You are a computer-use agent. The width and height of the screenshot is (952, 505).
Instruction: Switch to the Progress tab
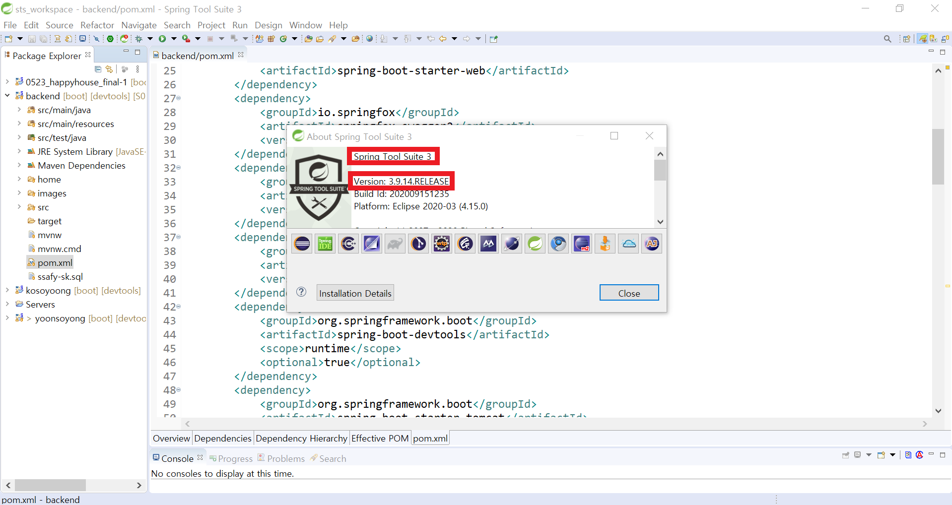231,458
